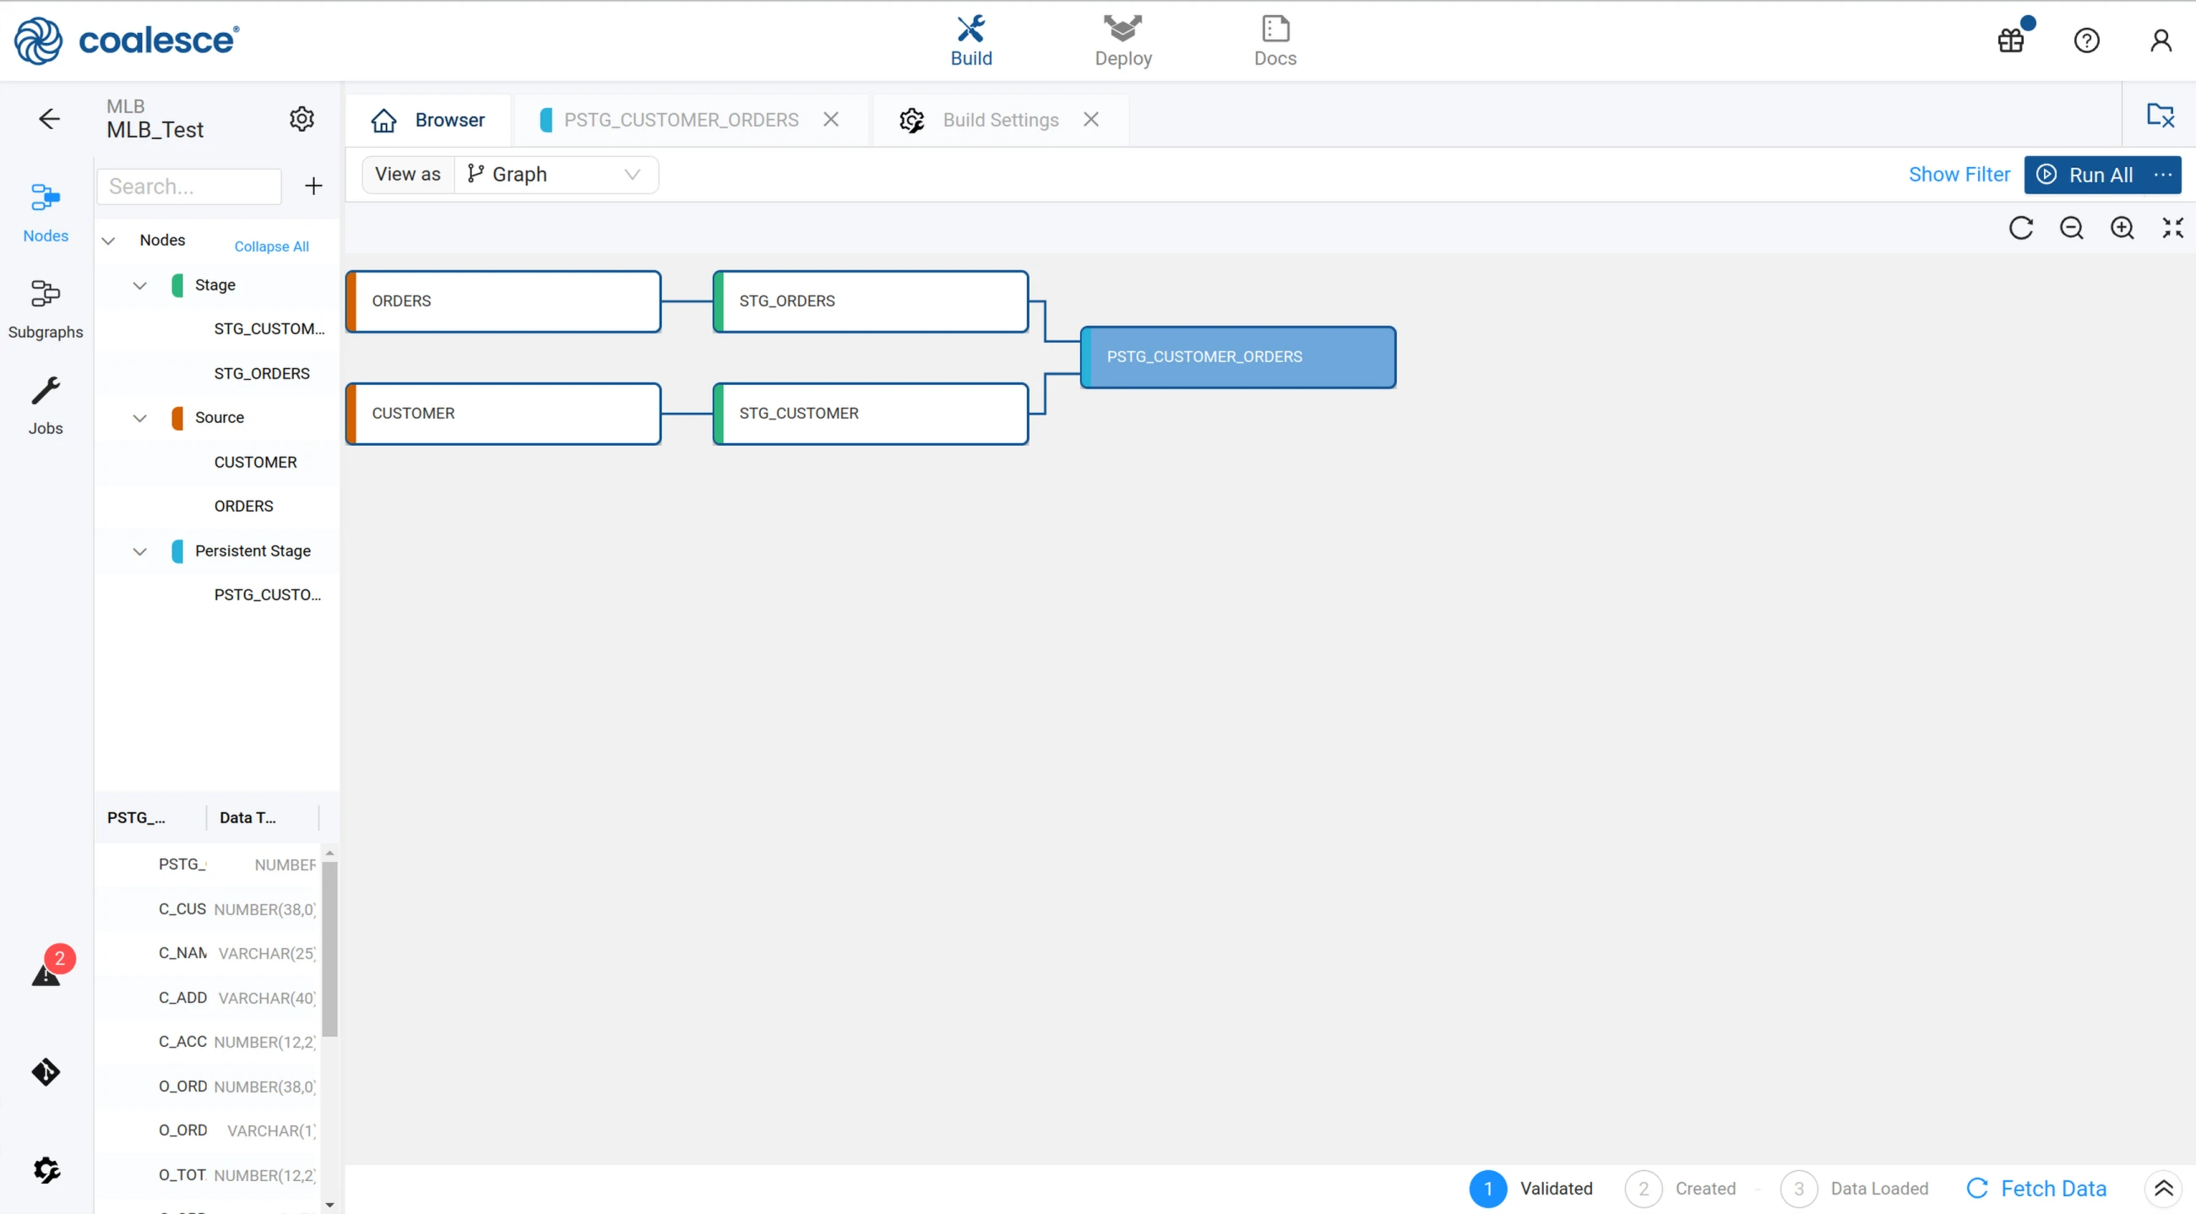
Task: Click the C_ADD VARCHAR(40) column row
Action: click(x=209, y=998)
